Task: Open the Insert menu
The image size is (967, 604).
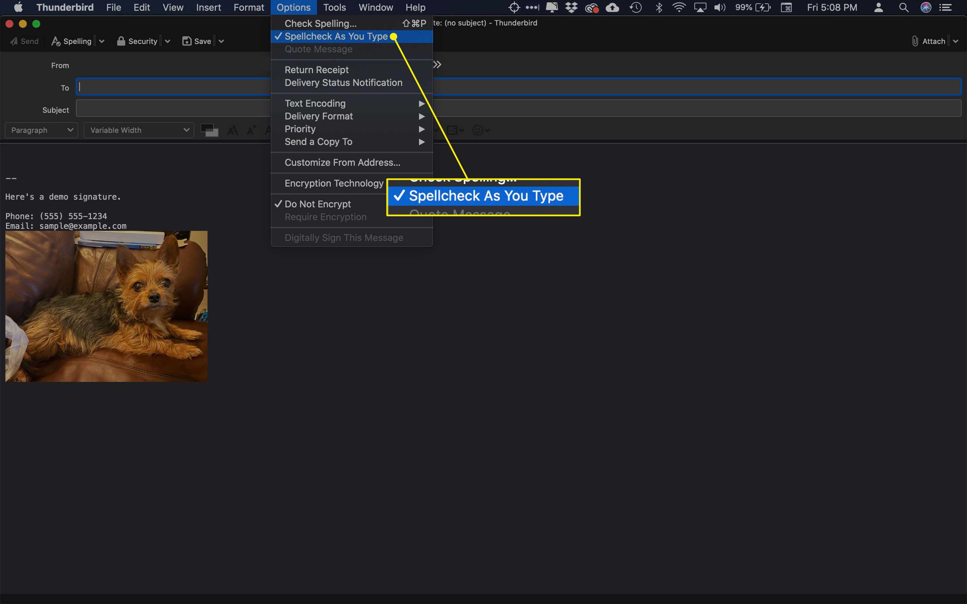Action: (209, 7)
